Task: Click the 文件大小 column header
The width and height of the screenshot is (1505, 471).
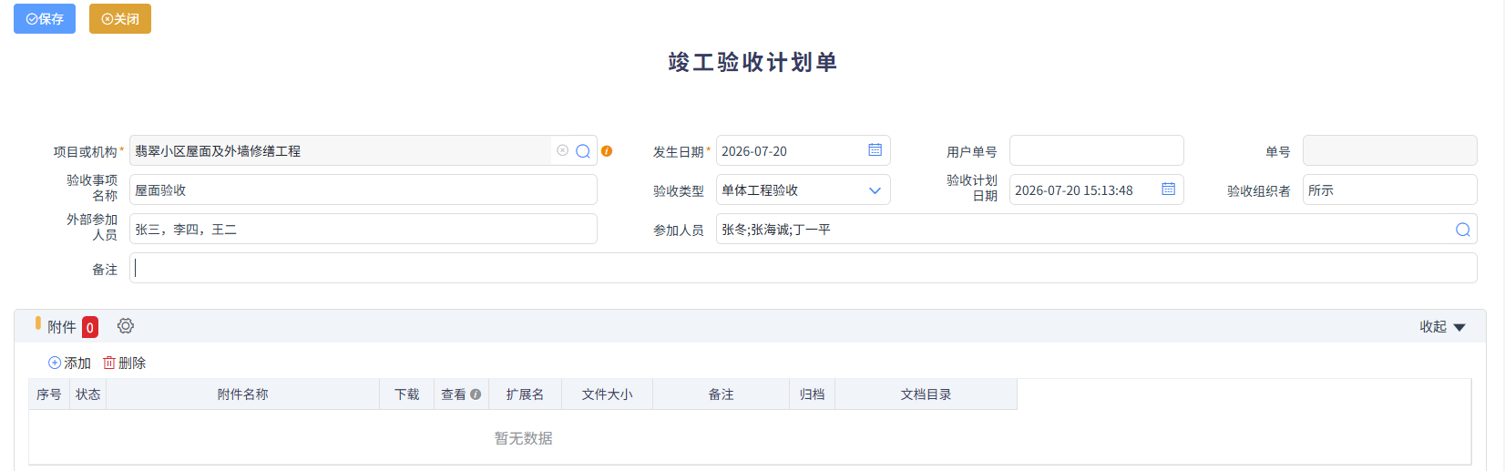Action: click(x=608, y=394)
